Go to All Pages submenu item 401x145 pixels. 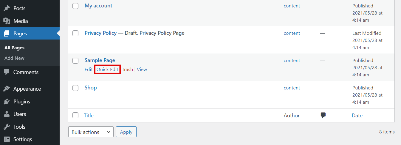tap(14, 48)
